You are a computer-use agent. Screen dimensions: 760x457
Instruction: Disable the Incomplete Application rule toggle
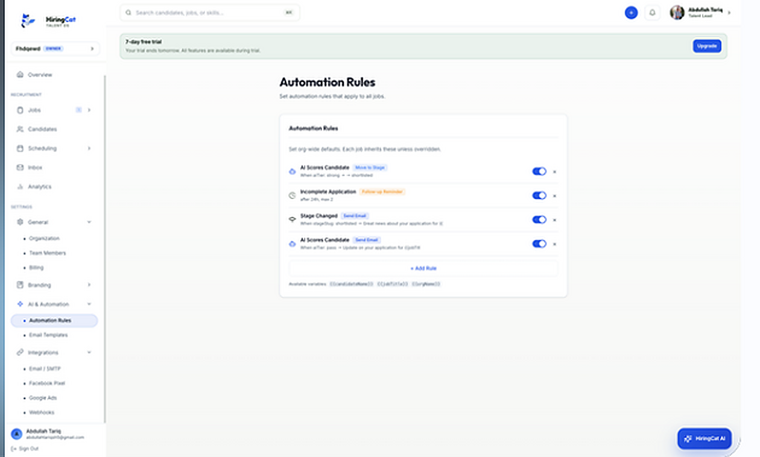(539, 195)
